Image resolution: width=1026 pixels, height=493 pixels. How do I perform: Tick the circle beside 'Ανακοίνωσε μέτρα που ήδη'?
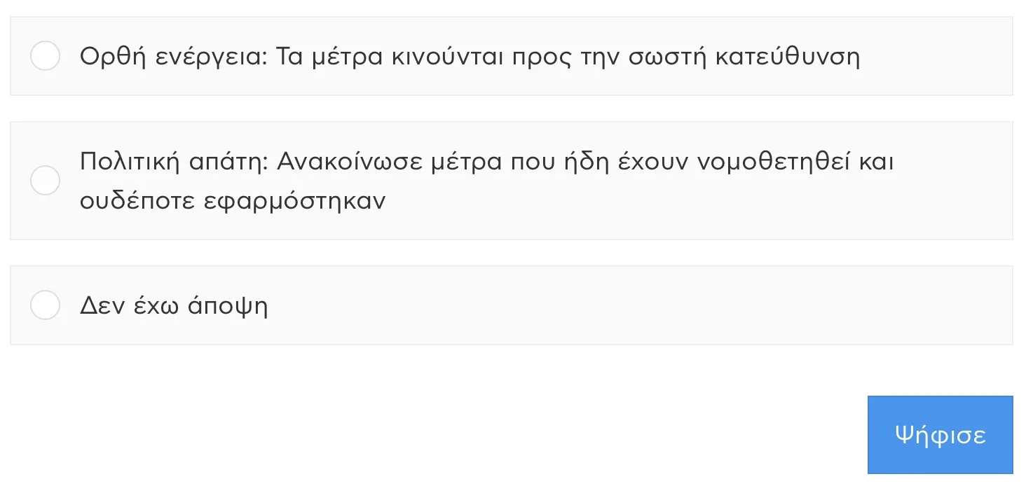[x=45, y=181]
